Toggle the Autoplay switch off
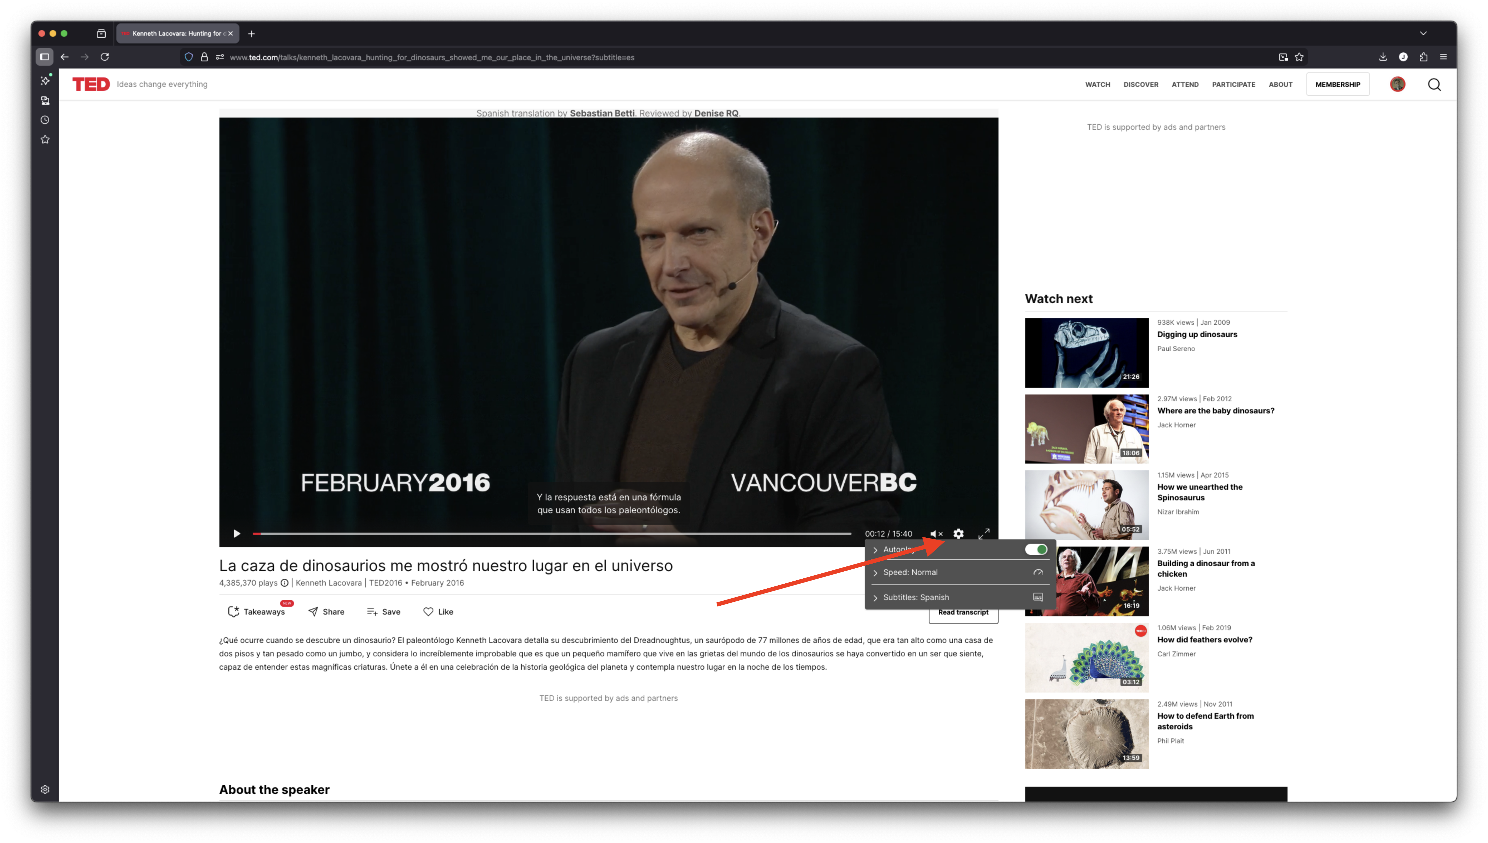The image size is (1488, 843). point(1036,549)
